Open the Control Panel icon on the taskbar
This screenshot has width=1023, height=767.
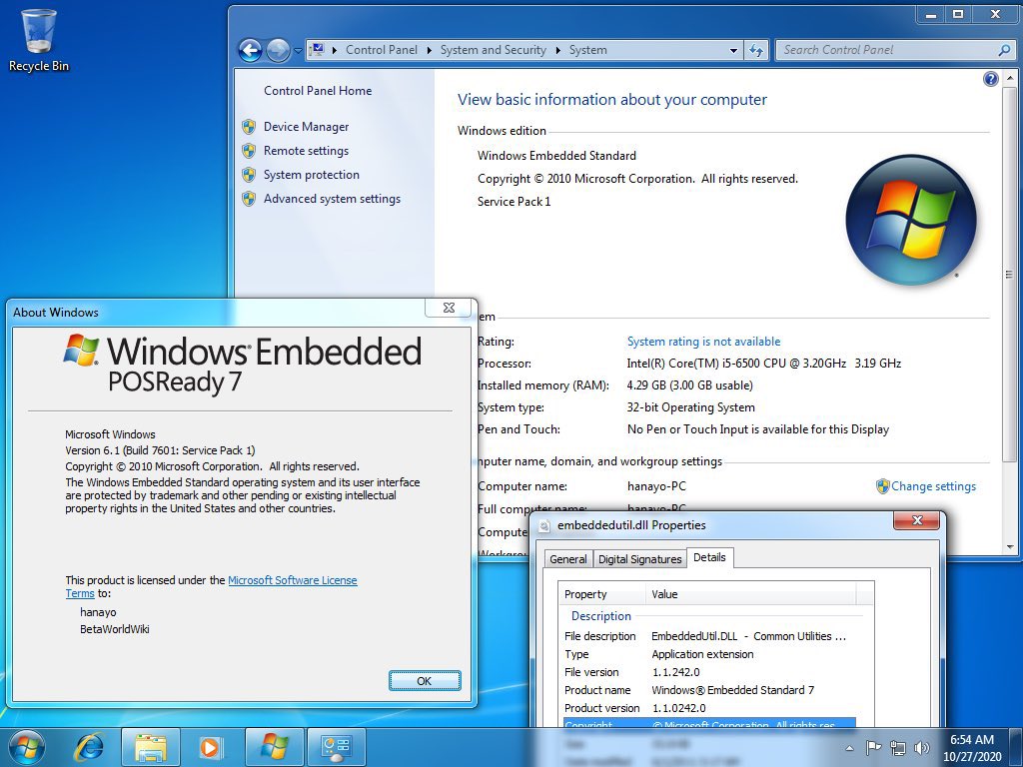(335, 746)
